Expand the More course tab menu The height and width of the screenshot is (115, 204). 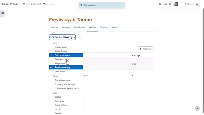coord(115,27)
